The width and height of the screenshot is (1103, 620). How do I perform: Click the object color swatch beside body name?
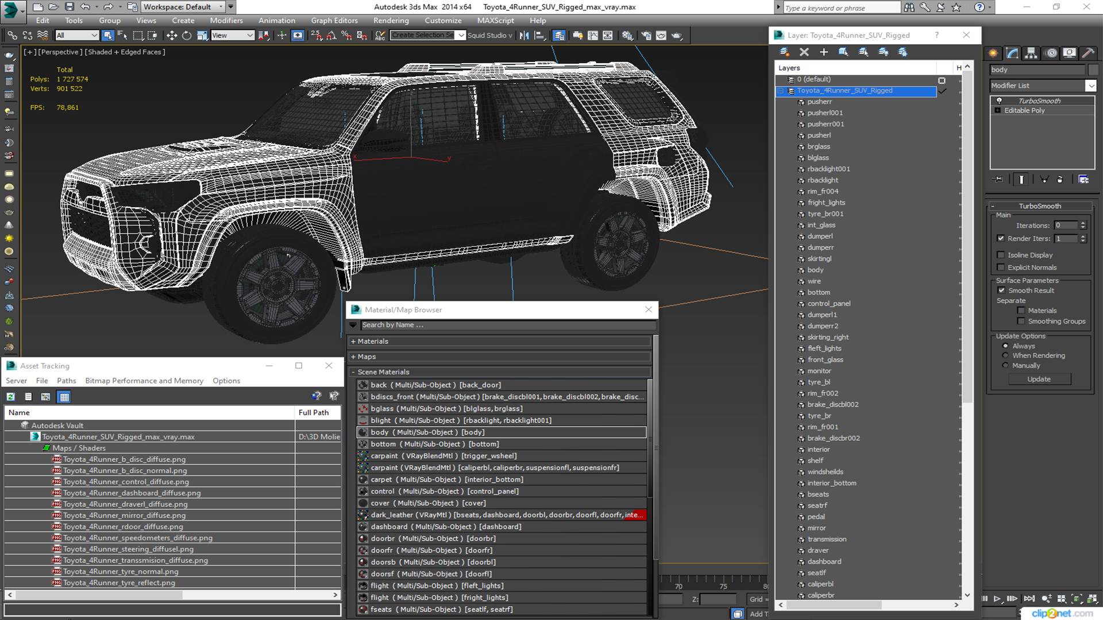1093,69
